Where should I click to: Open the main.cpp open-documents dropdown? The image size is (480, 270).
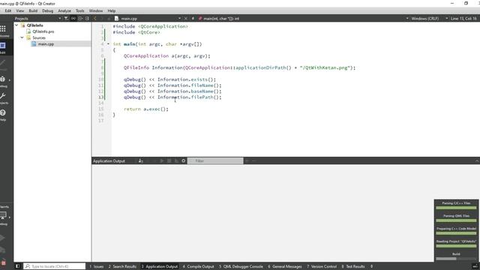tap(179, 18)
